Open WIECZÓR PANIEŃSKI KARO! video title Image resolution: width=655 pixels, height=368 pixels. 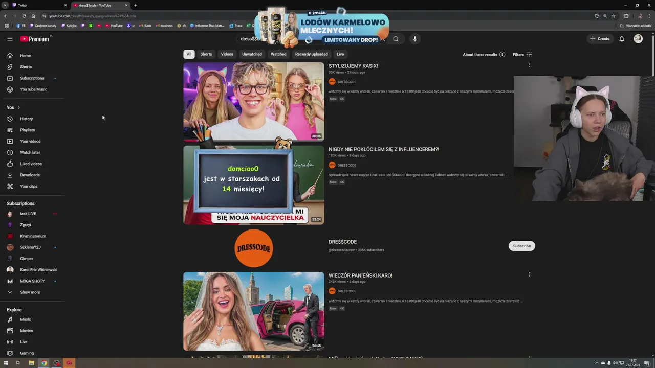coord(360,275)
